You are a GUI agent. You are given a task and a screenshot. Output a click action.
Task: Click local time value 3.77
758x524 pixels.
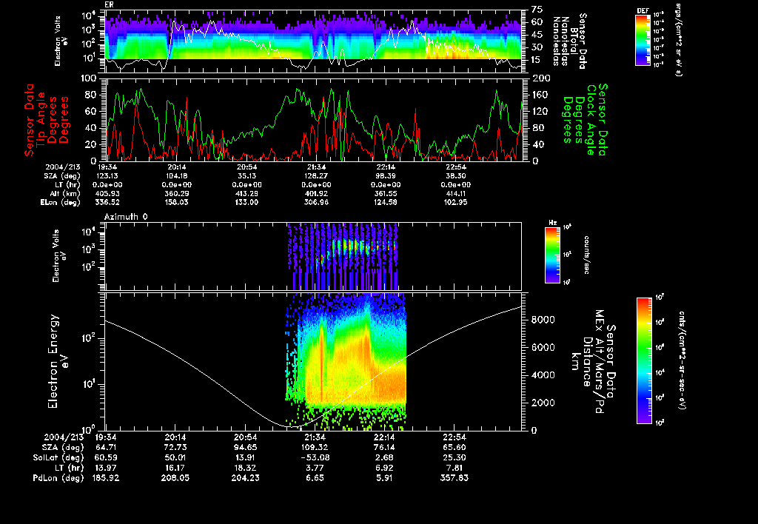pos(315,468)
